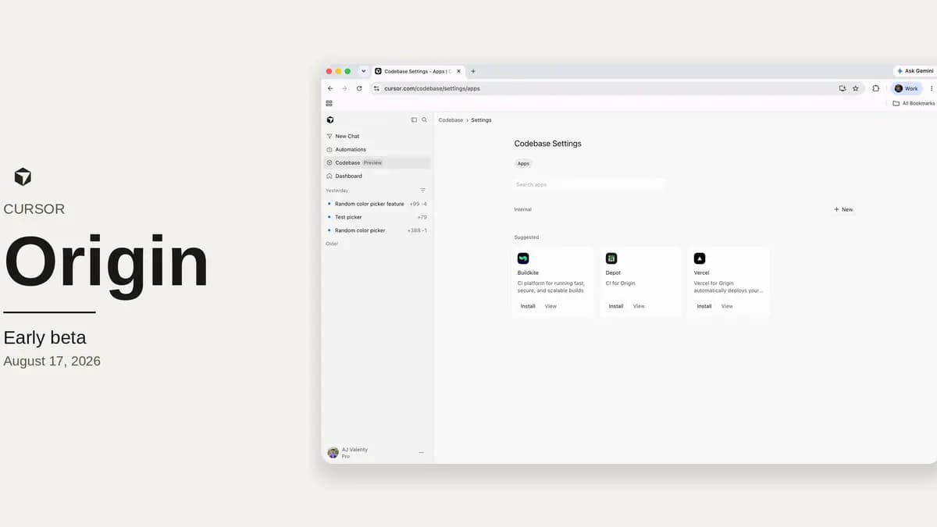This screenshot has height=527, width=937.
Task: Close the Codebase Settings browser tab
Action: tap(459, 71)
